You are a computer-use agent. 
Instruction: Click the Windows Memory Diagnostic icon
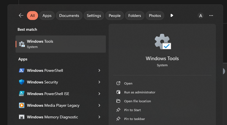[x=22, y=117]
